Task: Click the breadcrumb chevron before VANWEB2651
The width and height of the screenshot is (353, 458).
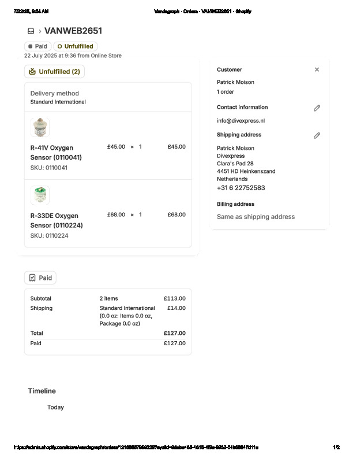Action: point(40,31)
